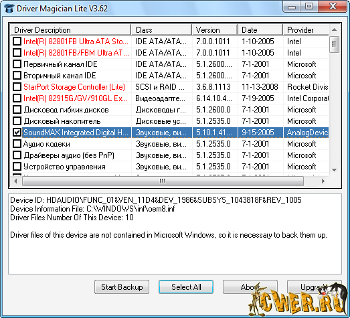Image resolution: width=350 pixels, height=318 pixels.
Task: Sort by the Provider column header
Action: point(306,30)
